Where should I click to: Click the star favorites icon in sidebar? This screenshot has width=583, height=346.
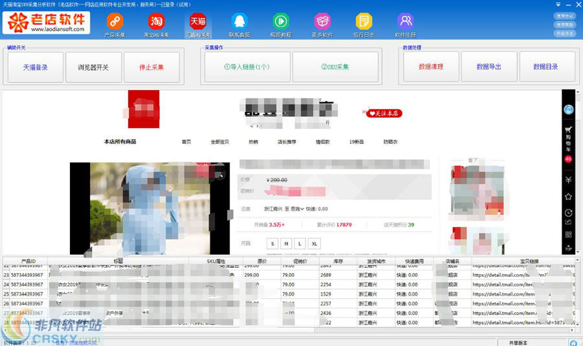tap(568, 197)
